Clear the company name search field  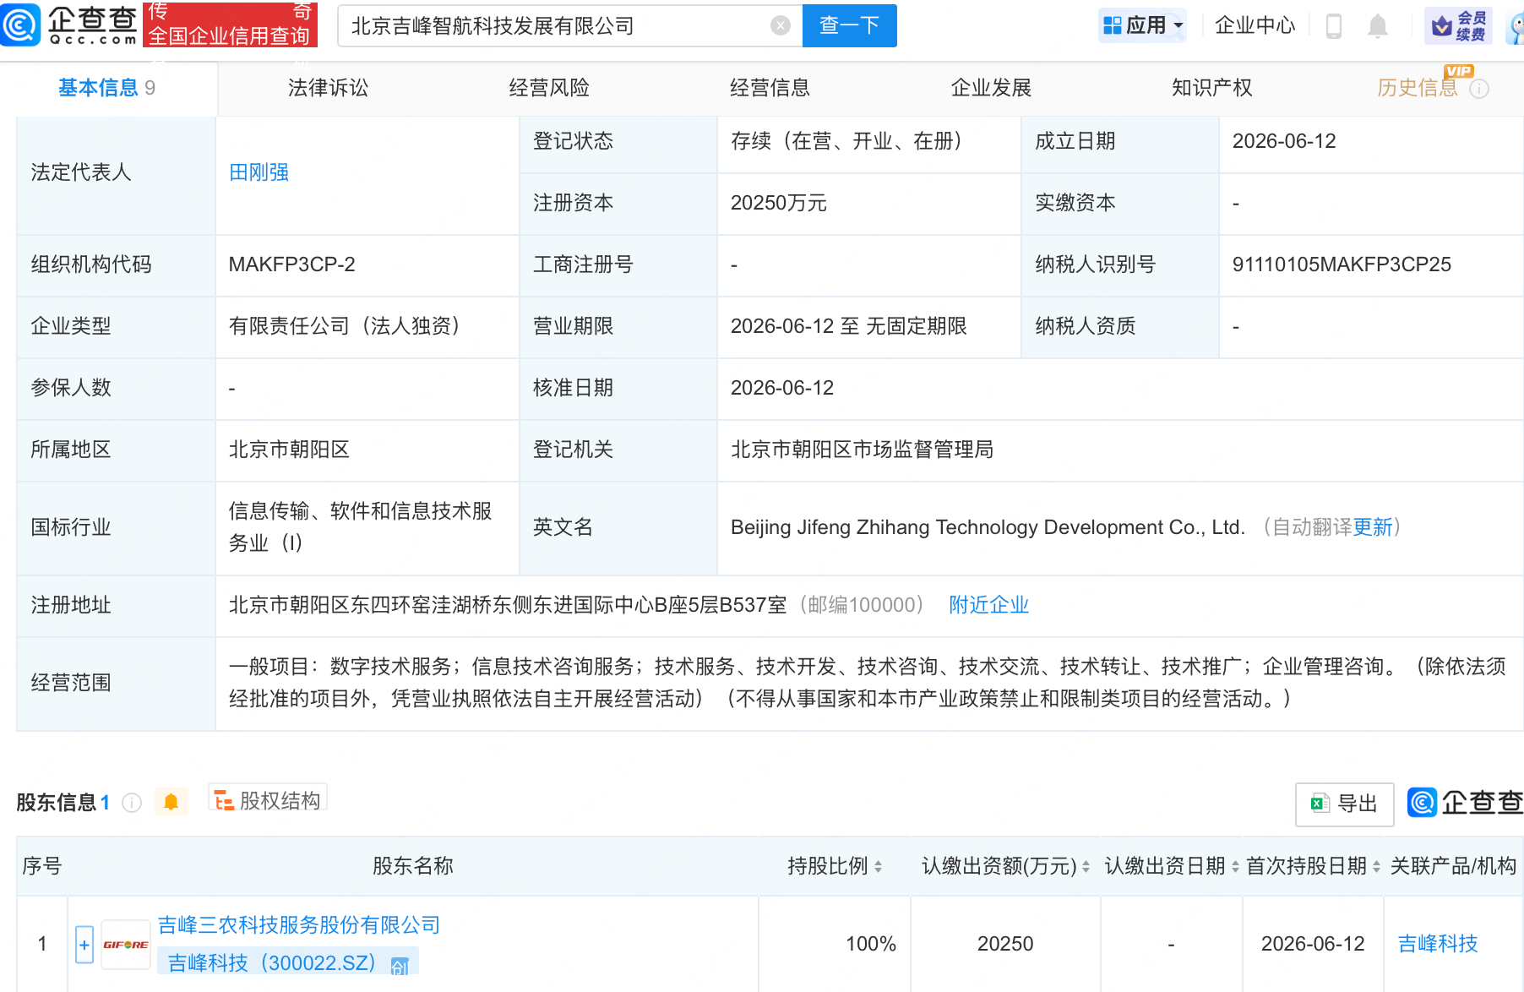click(781, 26)
